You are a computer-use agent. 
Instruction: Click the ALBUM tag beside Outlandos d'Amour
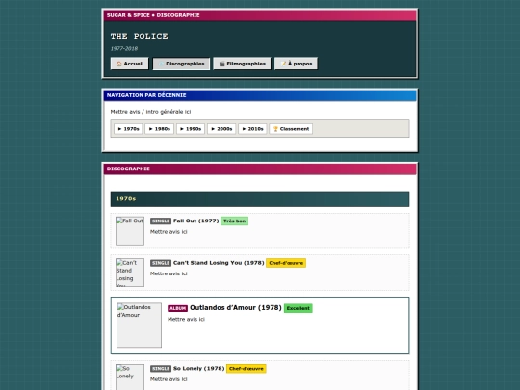(177, 308)
